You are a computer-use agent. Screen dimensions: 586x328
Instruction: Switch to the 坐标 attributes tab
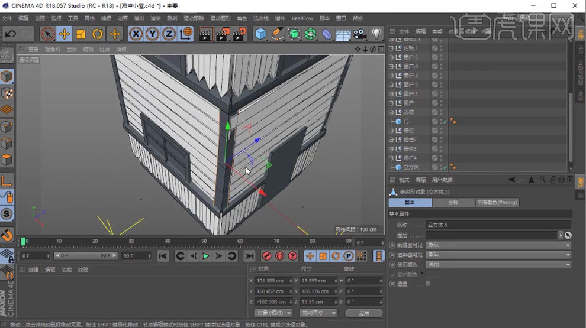453,203
